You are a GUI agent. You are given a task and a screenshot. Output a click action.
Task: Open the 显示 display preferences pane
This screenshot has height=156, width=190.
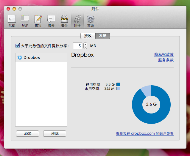click(x=25, y=21)
